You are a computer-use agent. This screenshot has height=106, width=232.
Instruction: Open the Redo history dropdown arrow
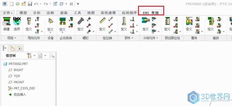tap(50, 4)
